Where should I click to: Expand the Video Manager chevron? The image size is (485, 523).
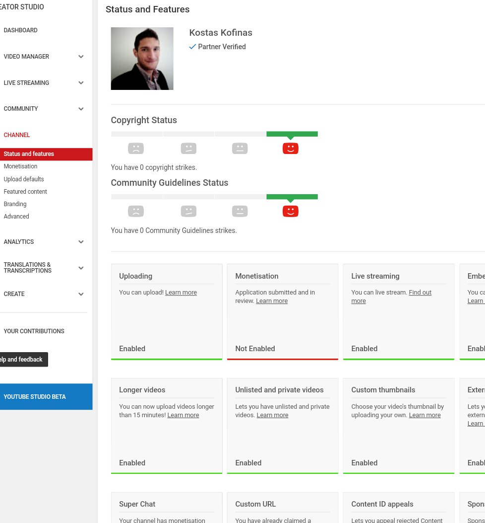[x=81, y=57]
